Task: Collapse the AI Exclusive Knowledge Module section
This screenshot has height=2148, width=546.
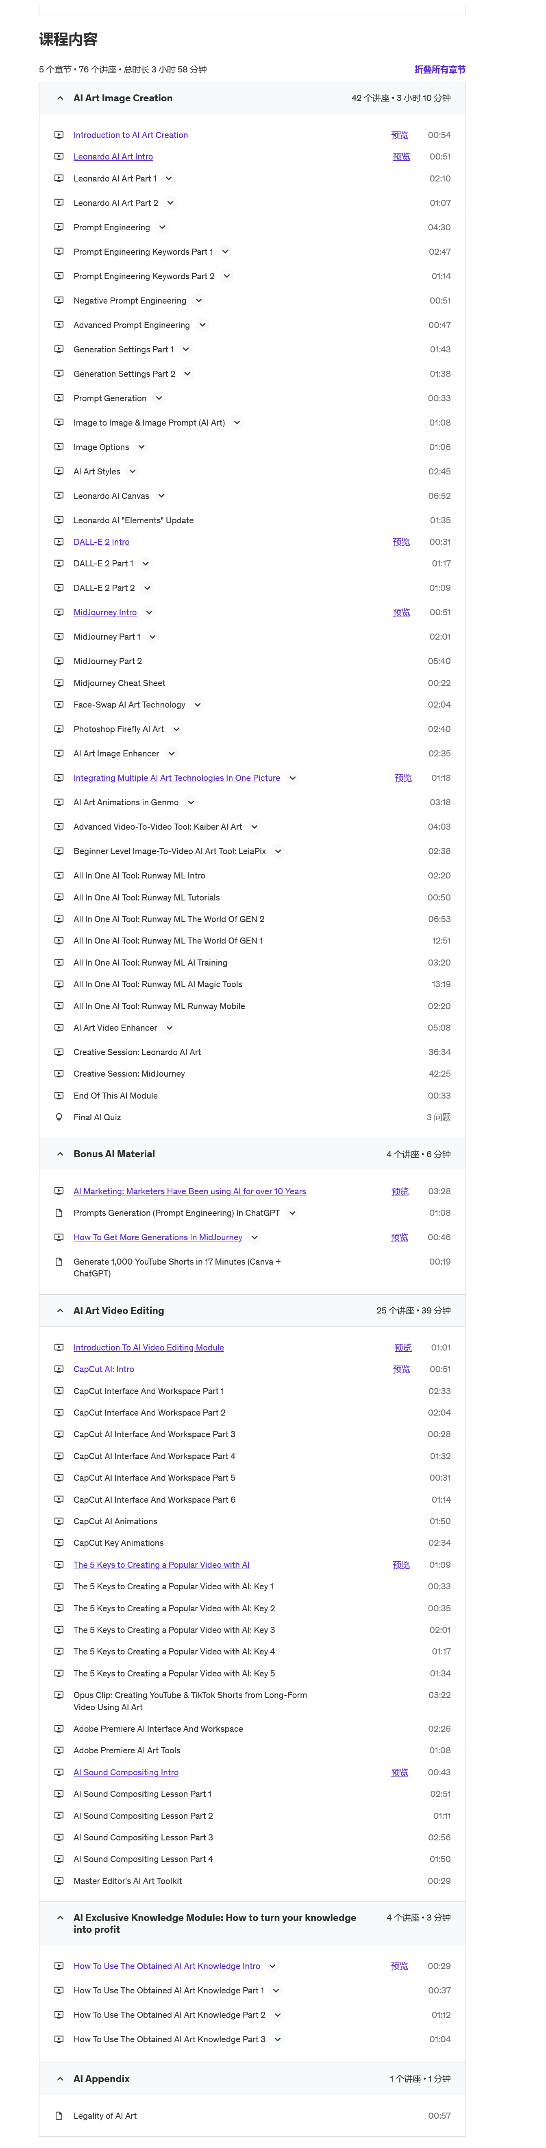Action: [60, 1918]
